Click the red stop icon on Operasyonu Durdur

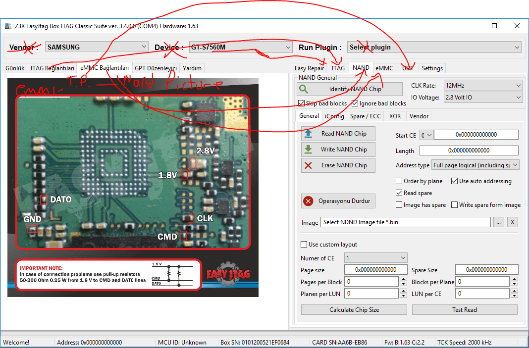coord(308,201)
